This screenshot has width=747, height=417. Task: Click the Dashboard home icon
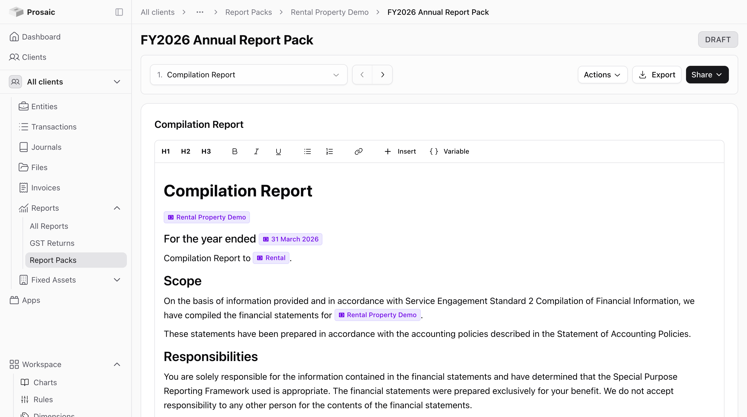coord(14,37)
